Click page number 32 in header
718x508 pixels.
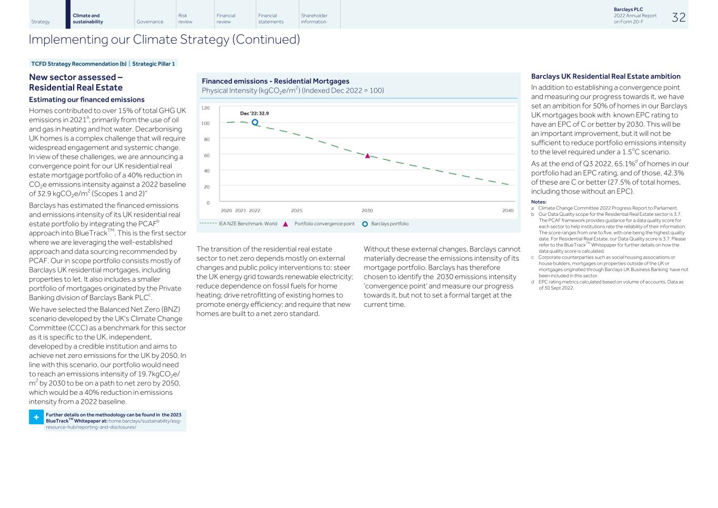(x=679, y=17)
